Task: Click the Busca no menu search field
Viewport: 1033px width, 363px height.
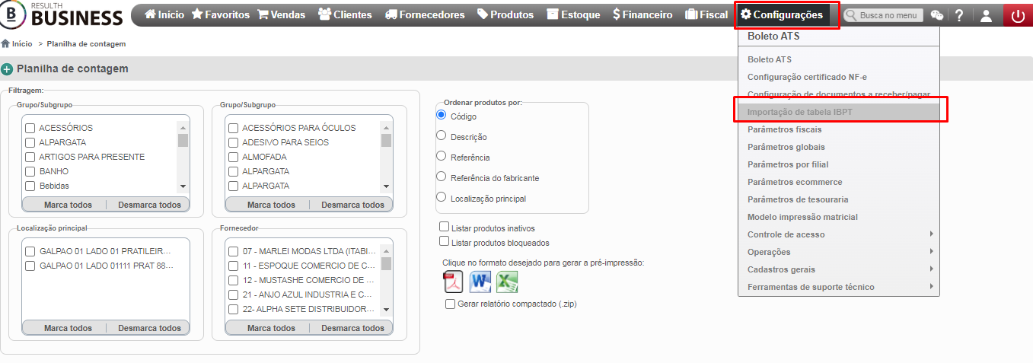Action: coord(884,15)
